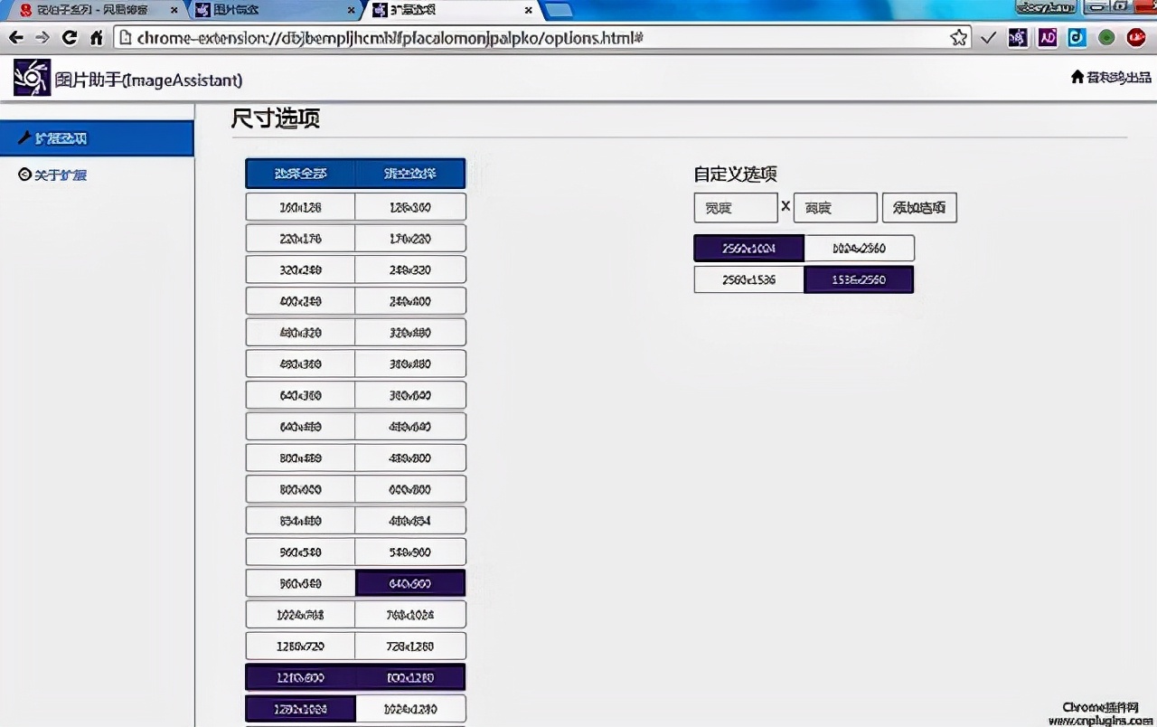The width and height of the screenshot is (1157, 727).
Task: Toggle the 1024x768 size option
Action: click(300, 615)
